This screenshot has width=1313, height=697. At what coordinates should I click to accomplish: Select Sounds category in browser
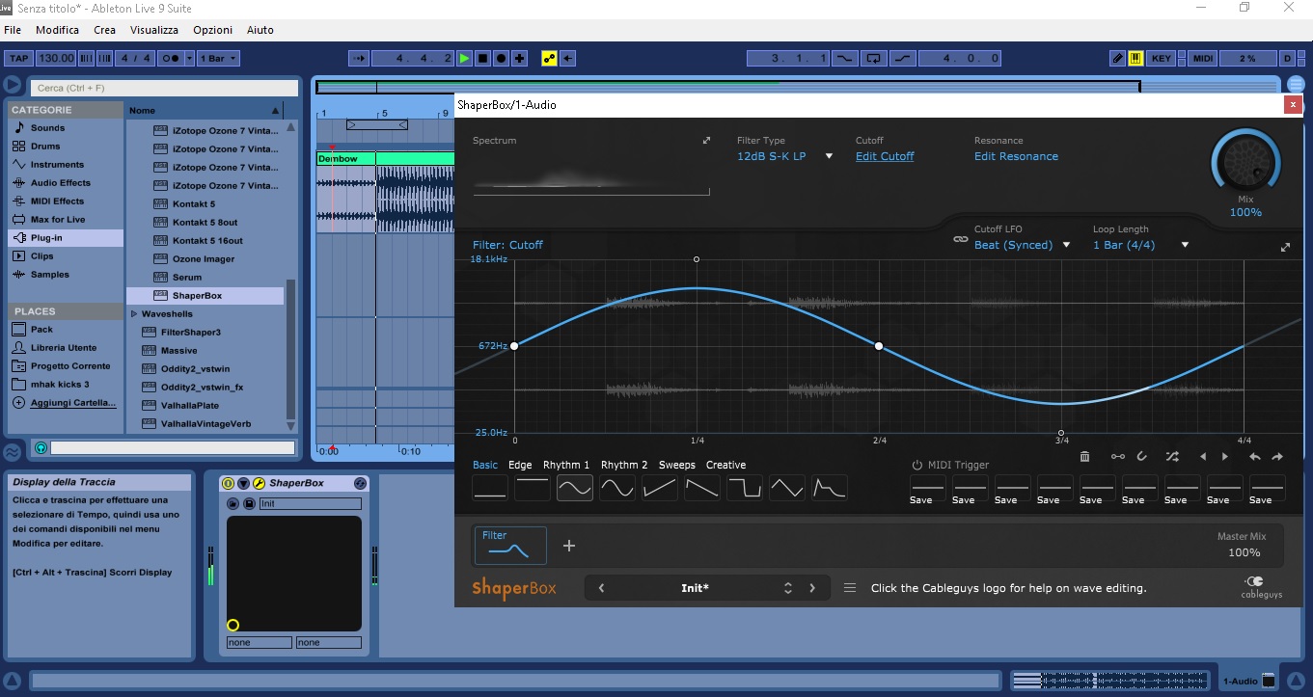click(65, 128)
